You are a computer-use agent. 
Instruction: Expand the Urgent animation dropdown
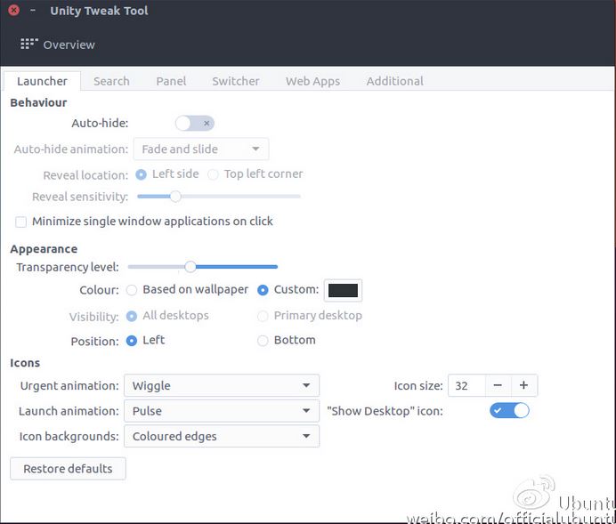click(x=221, y=386)
